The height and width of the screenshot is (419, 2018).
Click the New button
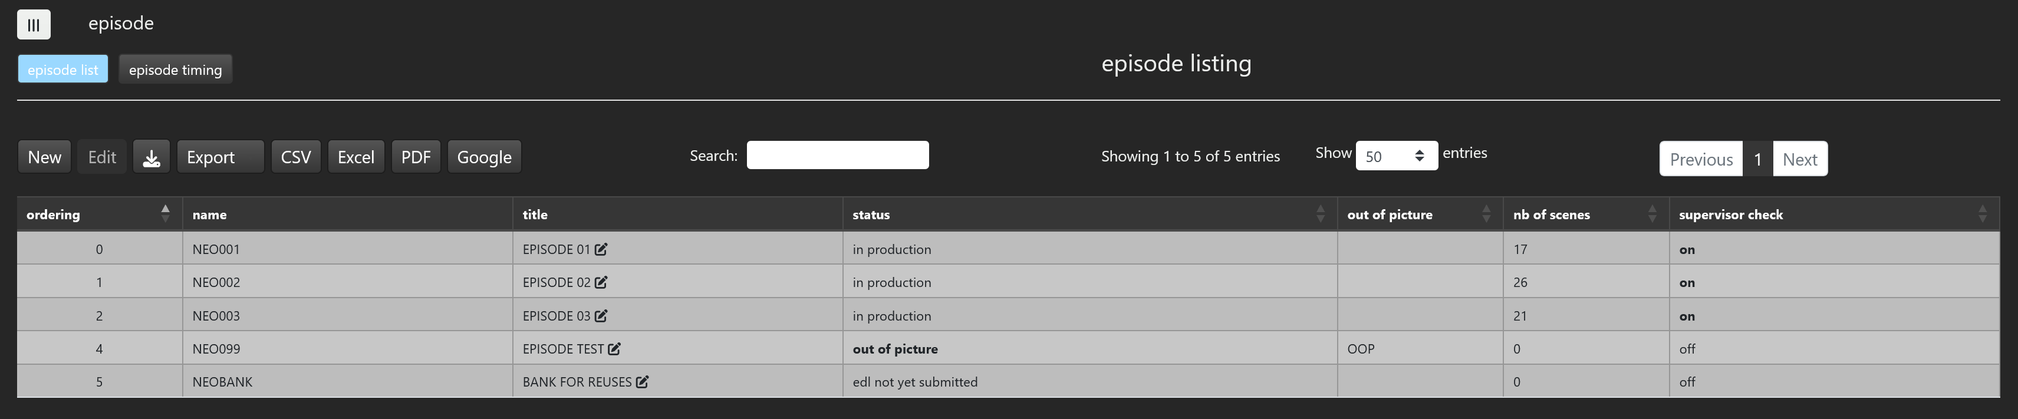[x=45, y=157]
